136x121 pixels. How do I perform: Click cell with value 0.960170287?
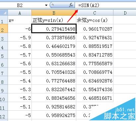click(95, 29)
